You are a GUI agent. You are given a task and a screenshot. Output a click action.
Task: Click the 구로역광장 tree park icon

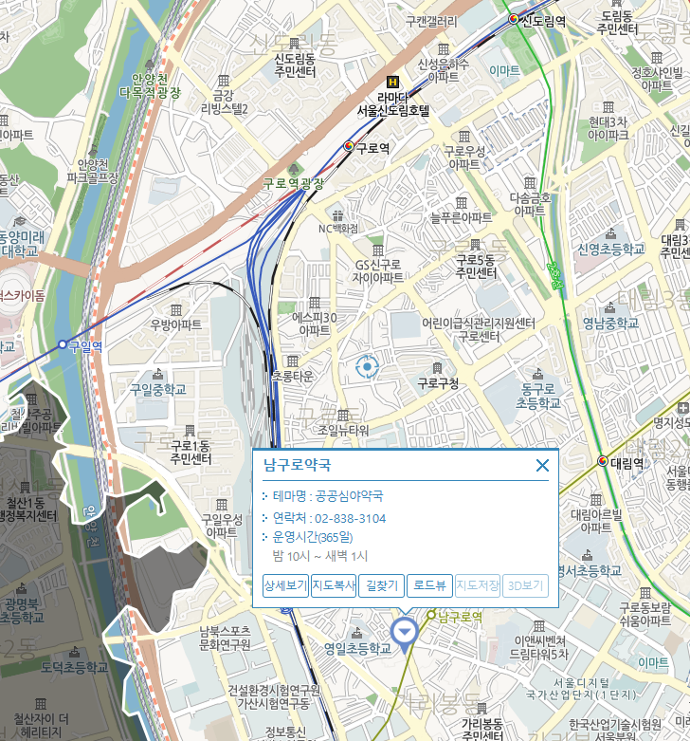click(x=294, y=169)
